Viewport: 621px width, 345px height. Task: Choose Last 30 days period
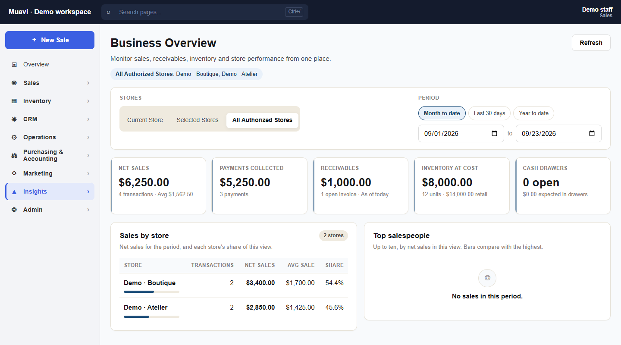pos(489,113)
